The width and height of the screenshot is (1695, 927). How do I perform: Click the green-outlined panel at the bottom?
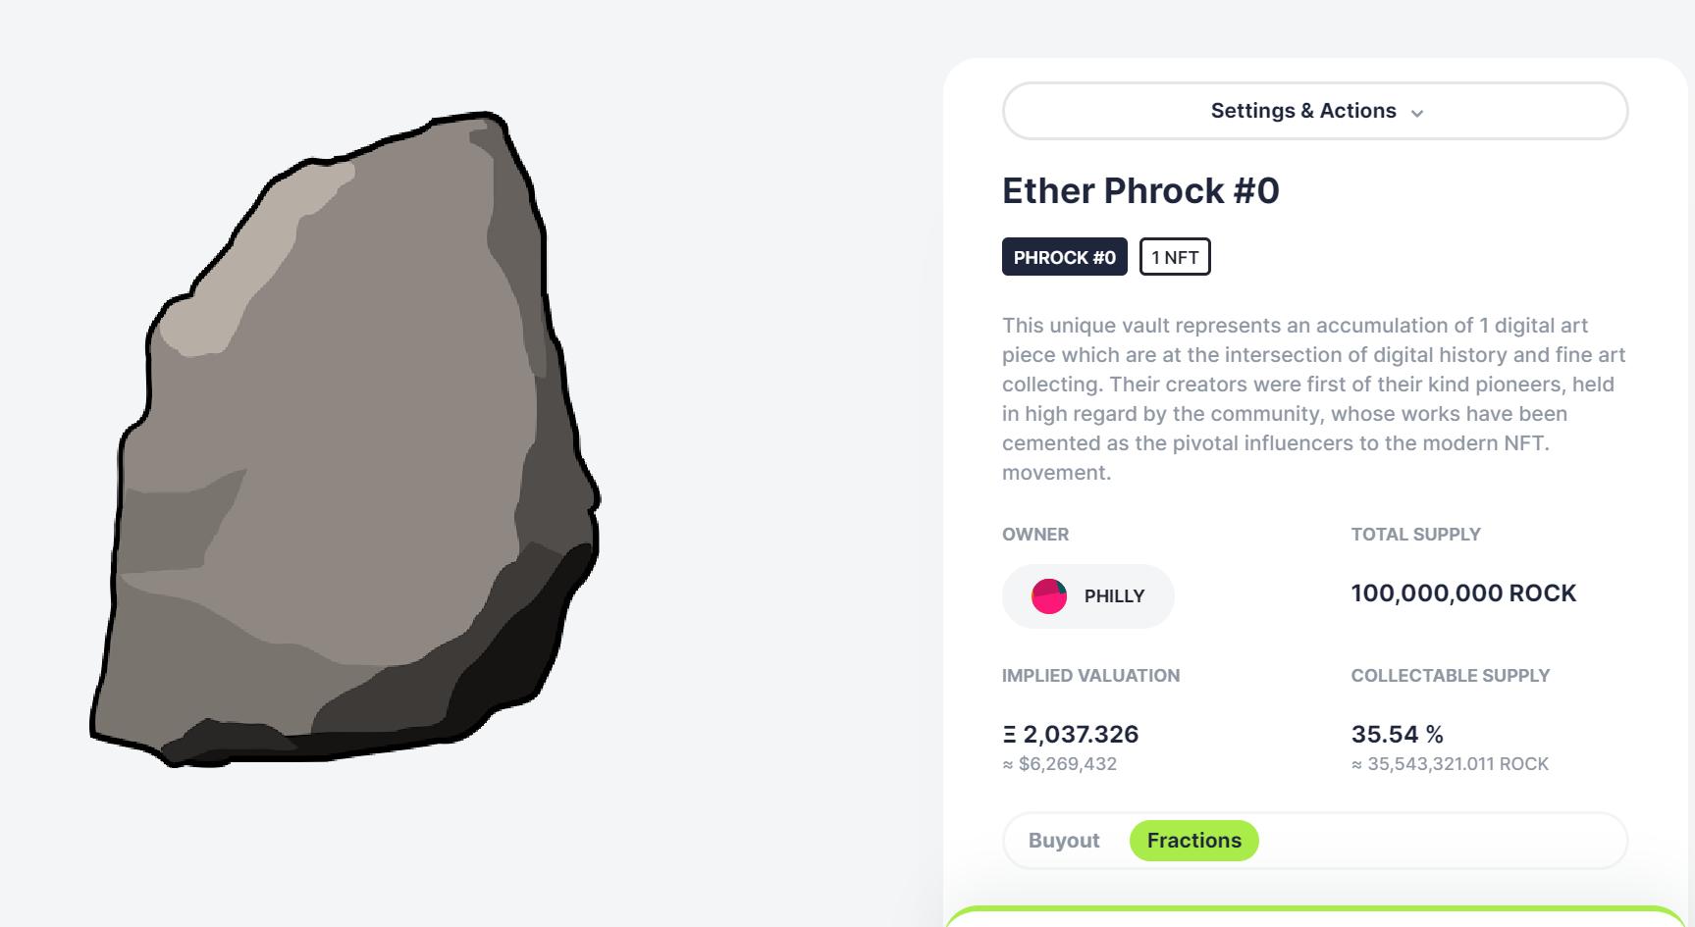click(x=1313, y=917)
